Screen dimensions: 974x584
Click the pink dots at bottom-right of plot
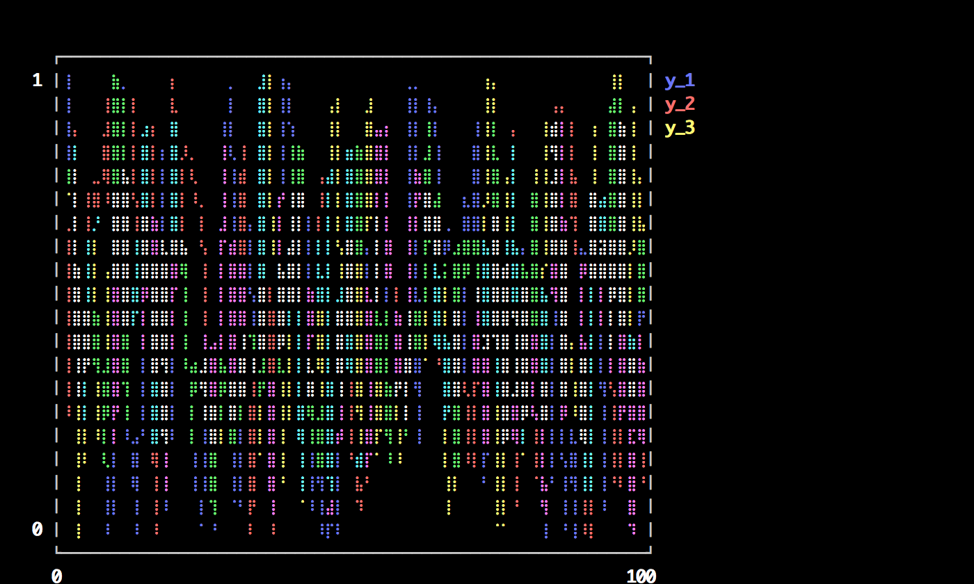pos(632,528)
